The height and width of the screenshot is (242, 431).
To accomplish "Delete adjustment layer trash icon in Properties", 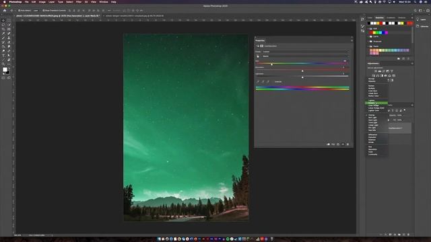I will [347, 145].
